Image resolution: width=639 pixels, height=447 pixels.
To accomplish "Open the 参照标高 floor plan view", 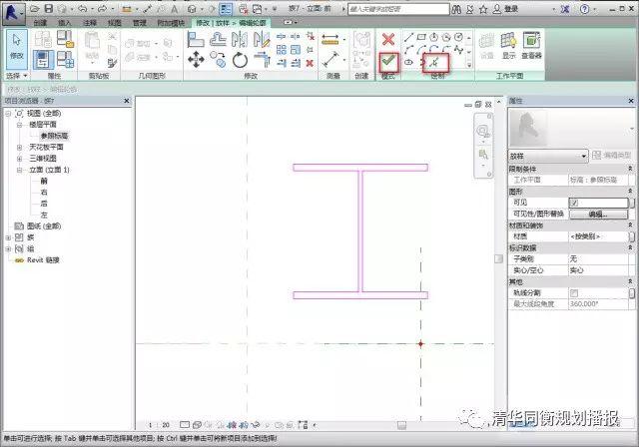I will pos(55,136).
